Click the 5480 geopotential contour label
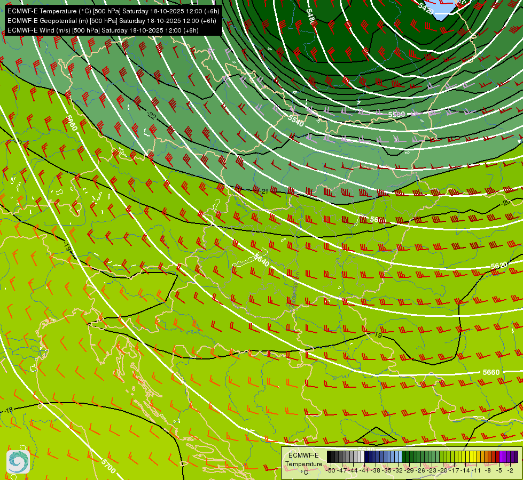 point(310,17)
